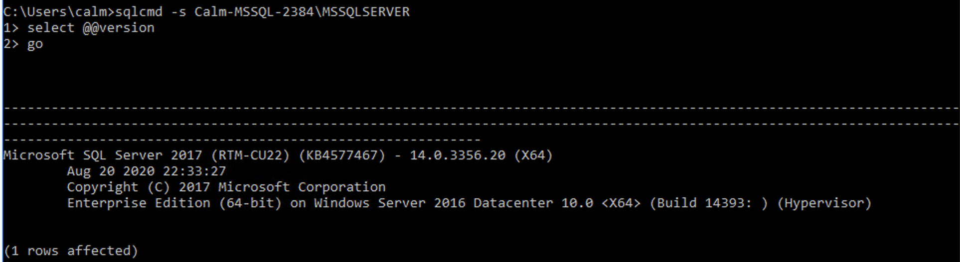Click '(1 rows affected)' message
This screenshot has width=960, height=262.
[x=71, y=251]
